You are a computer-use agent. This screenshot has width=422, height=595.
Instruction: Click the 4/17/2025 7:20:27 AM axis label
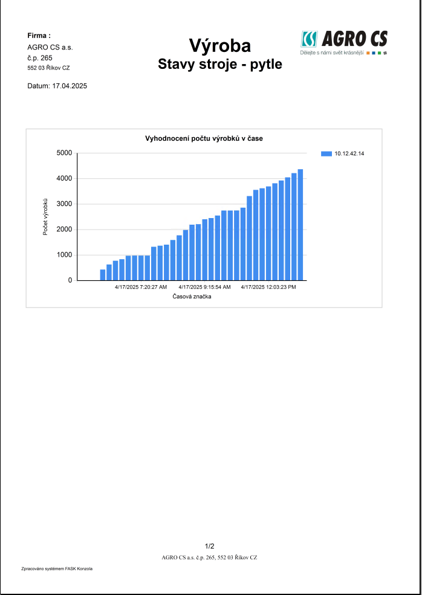coord(141,287)
